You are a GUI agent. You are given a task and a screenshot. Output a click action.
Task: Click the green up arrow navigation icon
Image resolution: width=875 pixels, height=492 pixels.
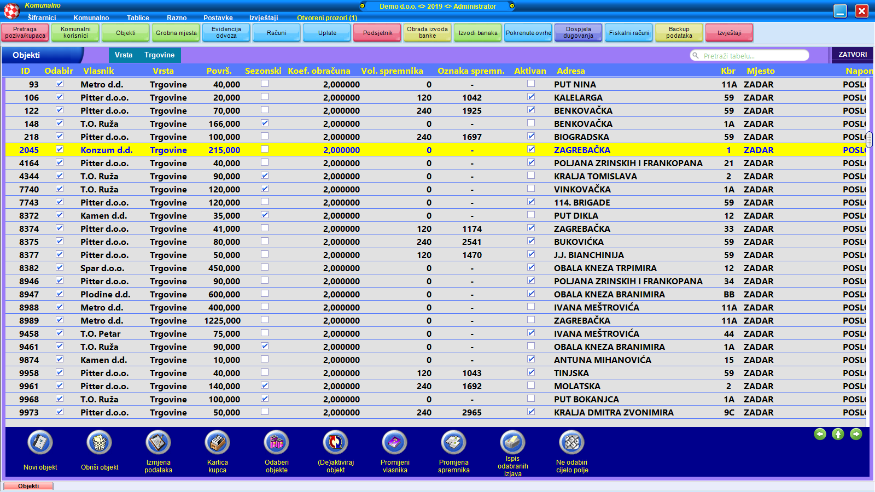838,434
